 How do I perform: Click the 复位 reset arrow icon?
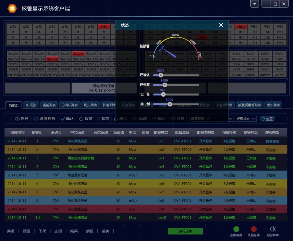click(81, 119)
